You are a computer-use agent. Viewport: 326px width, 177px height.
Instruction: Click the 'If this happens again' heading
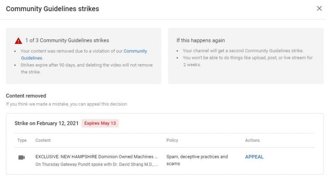click(x=200, y=40)
